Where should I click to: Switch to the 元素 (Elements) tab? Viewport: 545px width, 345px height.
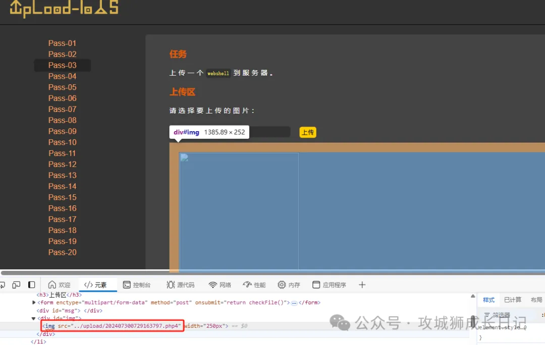point(95,285)
